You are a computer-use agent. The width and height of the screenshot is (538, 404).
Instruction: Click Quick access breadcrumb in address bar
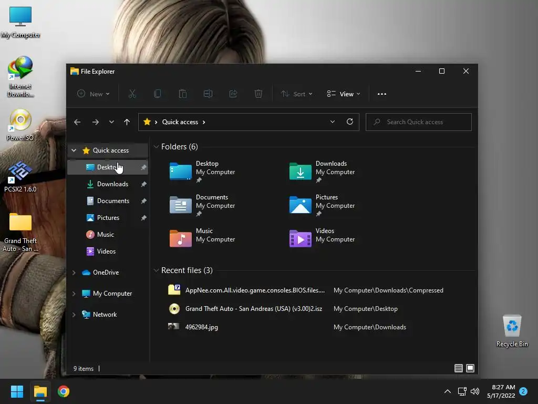coord(180,122)
